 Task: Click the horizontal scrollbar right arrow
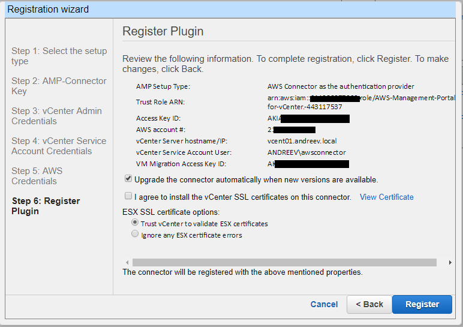click(450, 262)
